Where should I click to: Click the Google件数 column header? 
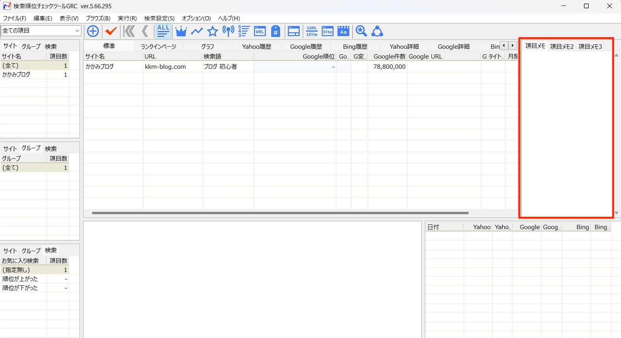click(x=387, y=56)
